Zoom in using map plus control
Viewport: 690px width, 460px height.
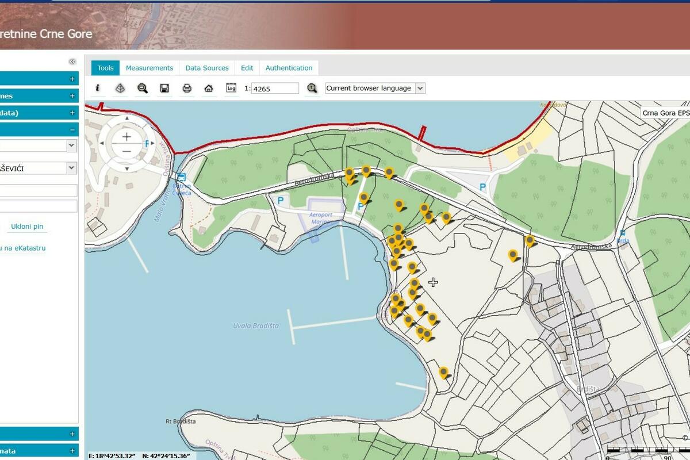[126, 137]
